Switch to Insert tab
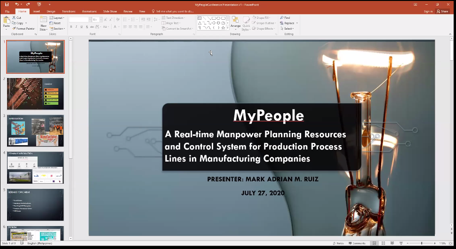This screenshot has width=456, height=249. pyautogui.click(x=36, y=11)
